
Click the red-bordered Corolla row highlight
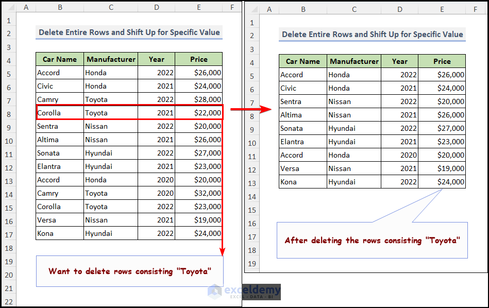[x=129, y=113]
